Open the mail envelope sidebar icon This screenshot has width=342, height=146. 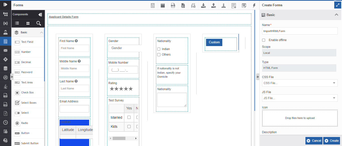tap(6, 50)
